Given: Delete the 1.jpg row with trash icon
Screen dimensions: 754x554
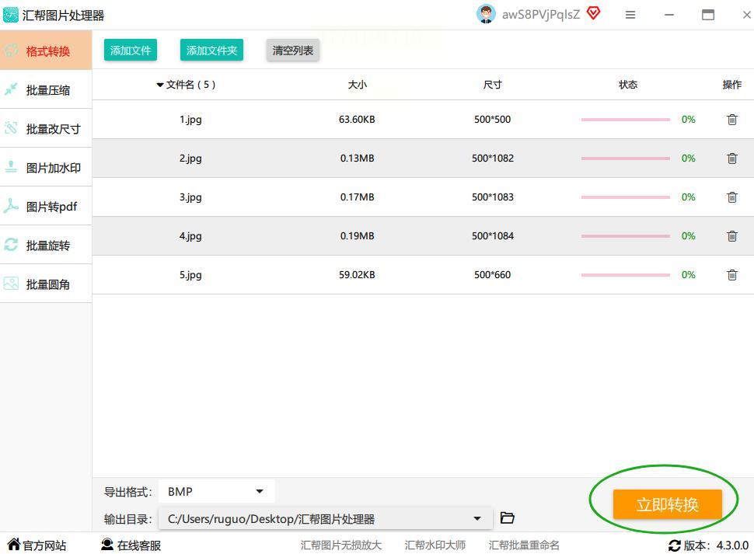Looking at the screenshot, I should (732, 120).
